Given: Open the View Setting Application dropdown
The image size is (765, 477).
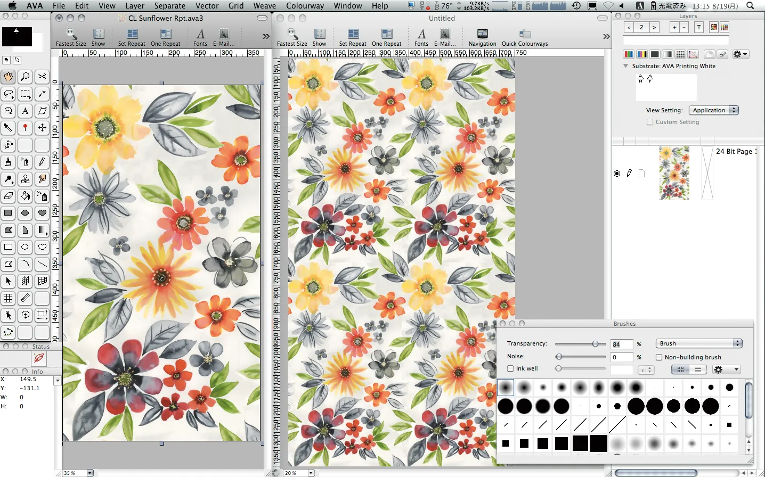Looking at the screenshot, I should 713,110.
